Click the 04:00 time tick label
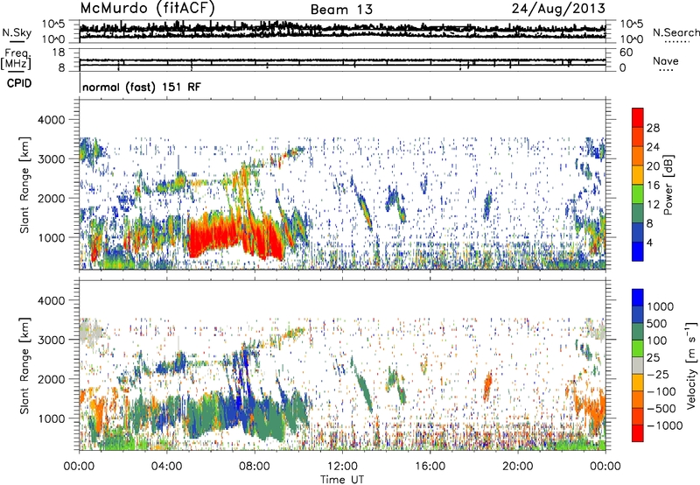 point(166,467)
